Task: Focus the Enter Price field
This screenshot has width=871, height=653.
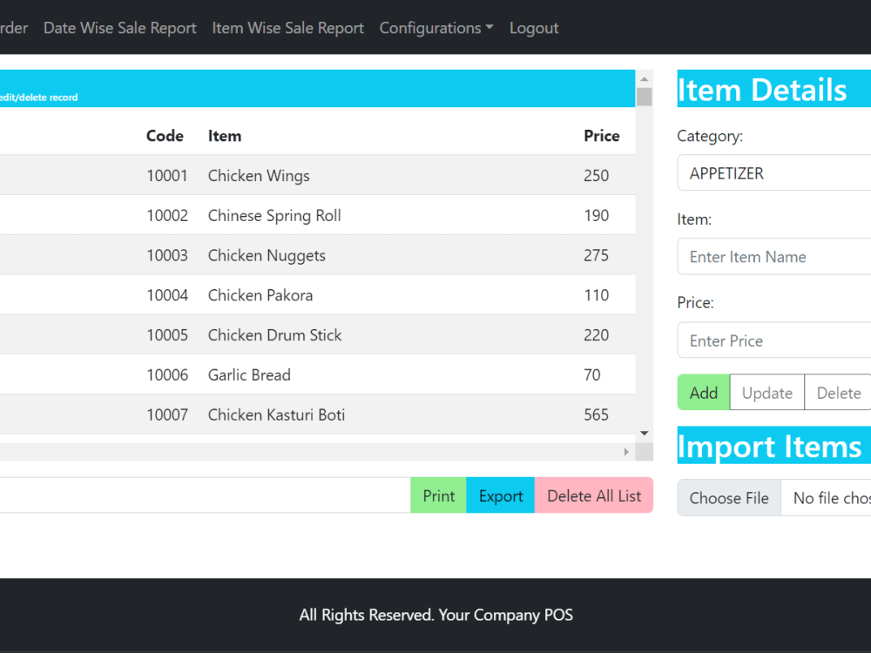Action: coord(773,340)
